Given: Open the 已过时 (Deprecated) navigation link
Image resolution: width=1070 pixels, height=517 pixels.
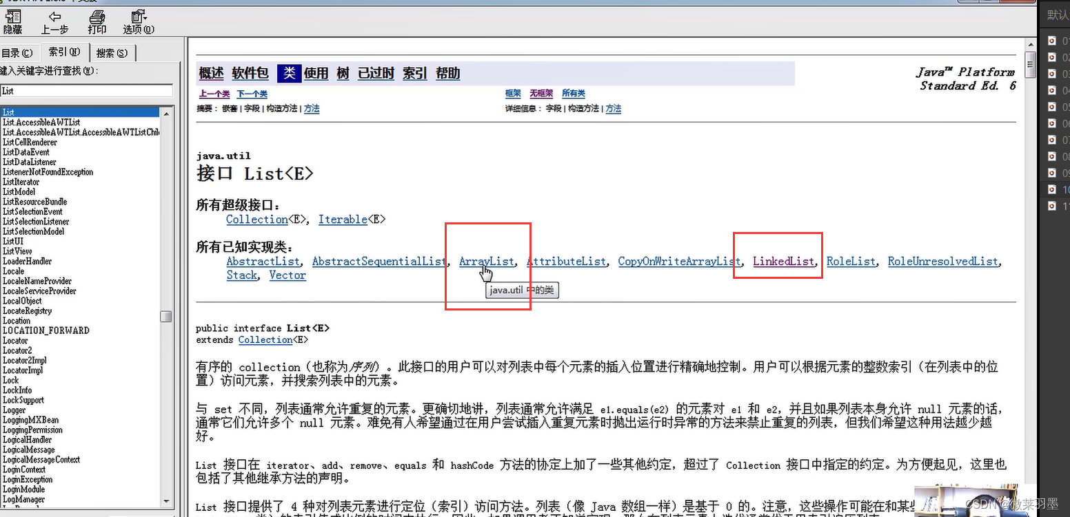Looking at the screenshot, I should click(376, 73).
